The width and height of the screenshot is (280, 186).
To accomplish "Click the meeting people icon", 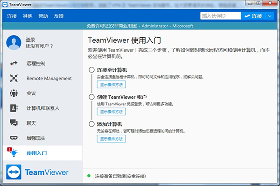I will 14,93.
